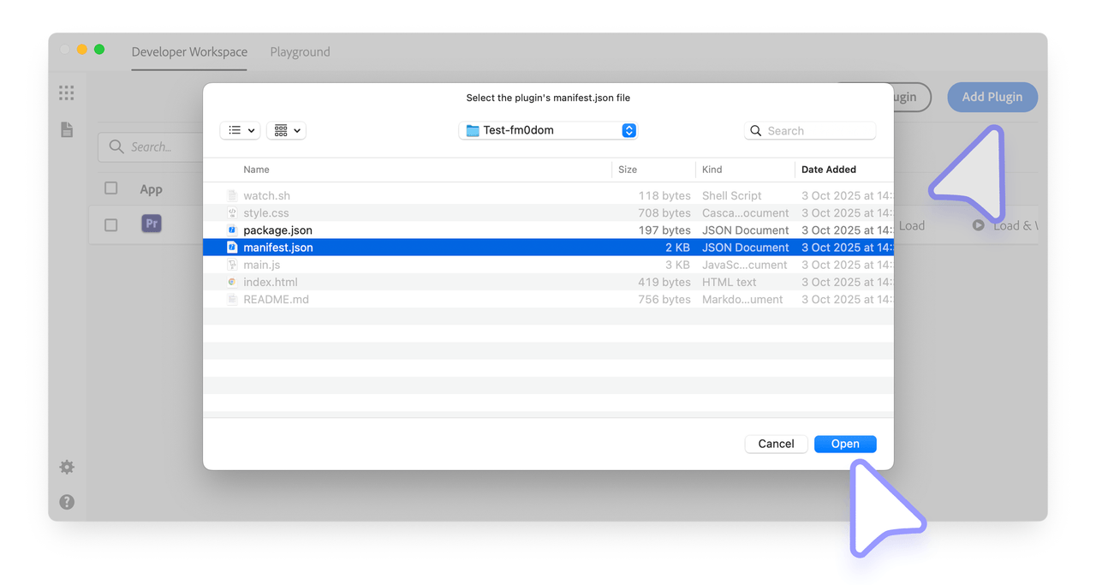The image size is (1096, 585).
Task: Click the Test-fm0dom blue folder icon
Action: (x=474, y=129)
